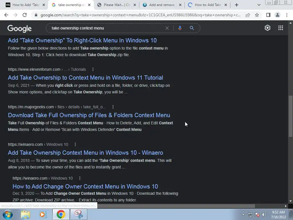Click the elevenforum.com URL breadcrumb
Screen dimensions: 293x220
47,69
